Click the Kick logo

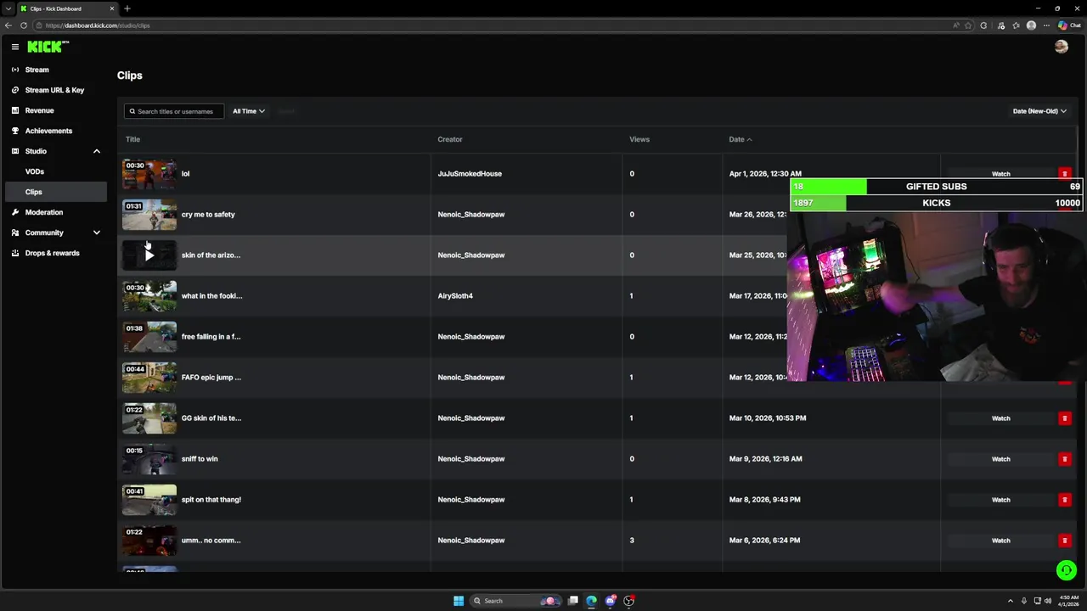click(48, 47)
